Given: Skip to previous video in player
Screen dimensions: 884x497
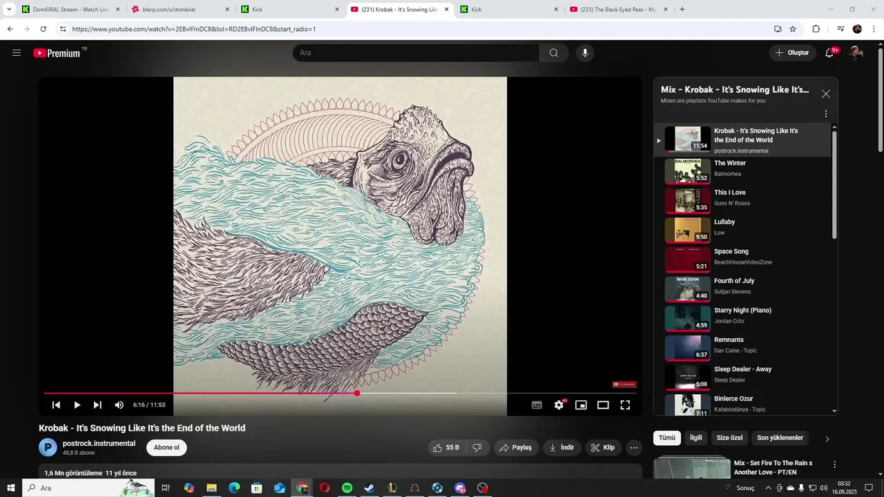Looking at the screenshot, I should [56, 405].
